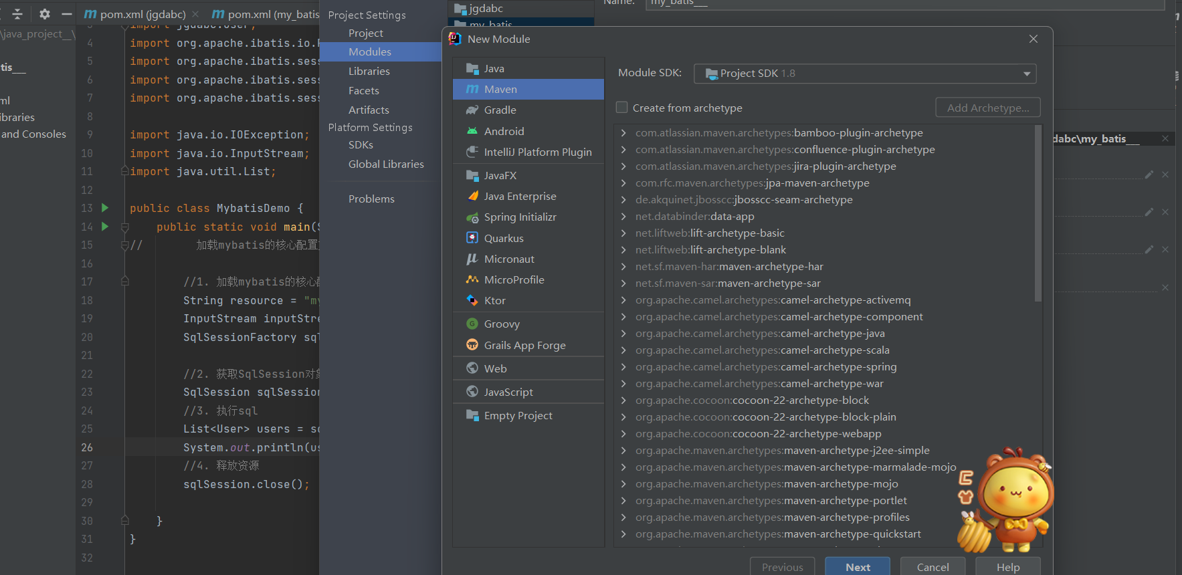Expand jpa-maven-archetype entry
The height and width of the screenshot is (575, 1182).
point(623,183)
